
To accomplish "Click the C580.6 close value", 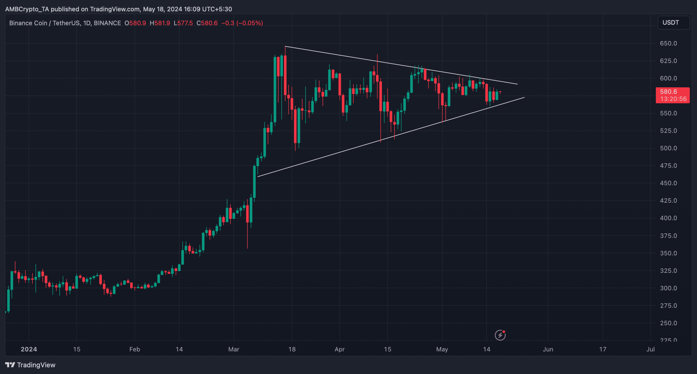I will pyautogui.click(x=207, y=23).
